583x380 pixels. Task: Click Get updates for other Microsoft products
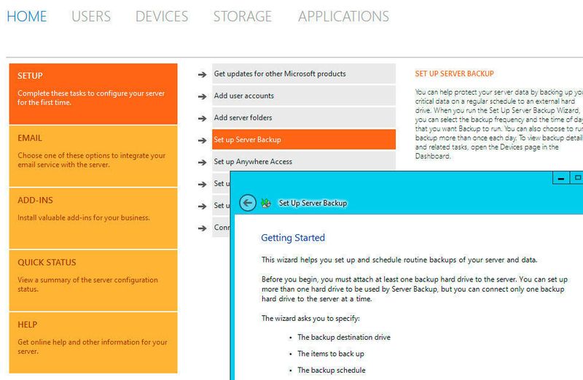point(304,74)
